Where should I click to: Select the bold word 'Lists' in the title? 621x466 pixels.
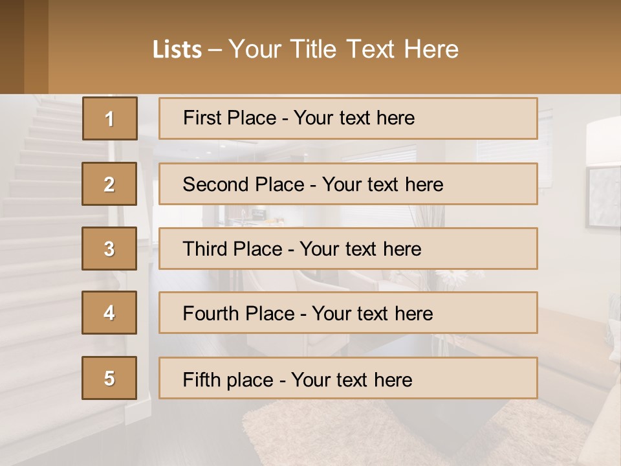pyautogui.click(x=177, y=50)
